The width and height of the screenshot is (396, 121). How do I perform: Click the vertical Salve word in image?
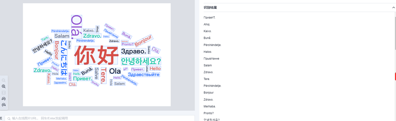tap(96, 73)
